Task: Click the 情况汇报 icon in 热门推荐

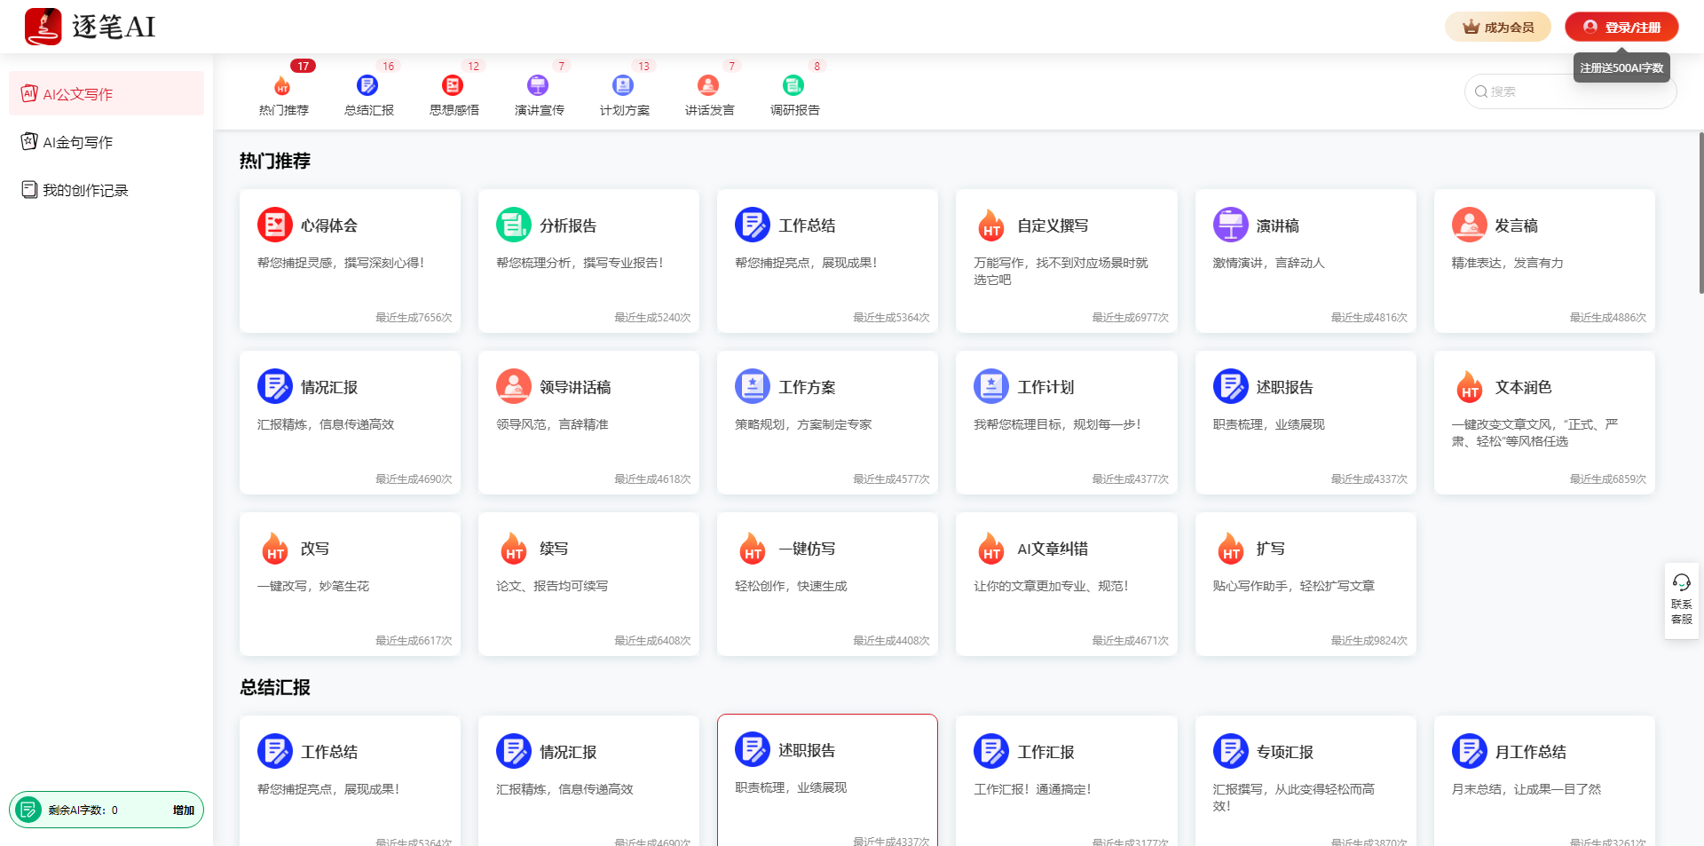Action: click(275, 386)
